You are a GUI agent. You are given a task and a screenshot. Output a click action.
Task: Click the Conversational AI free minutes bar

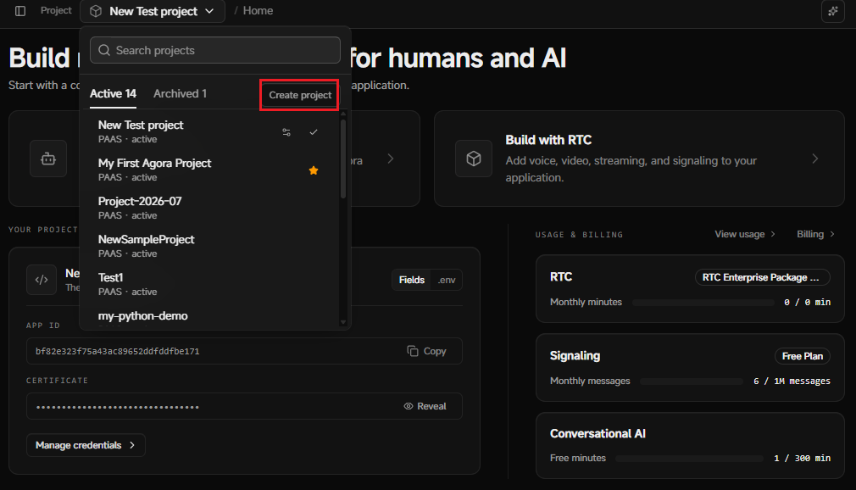click(x=690, y=459)
